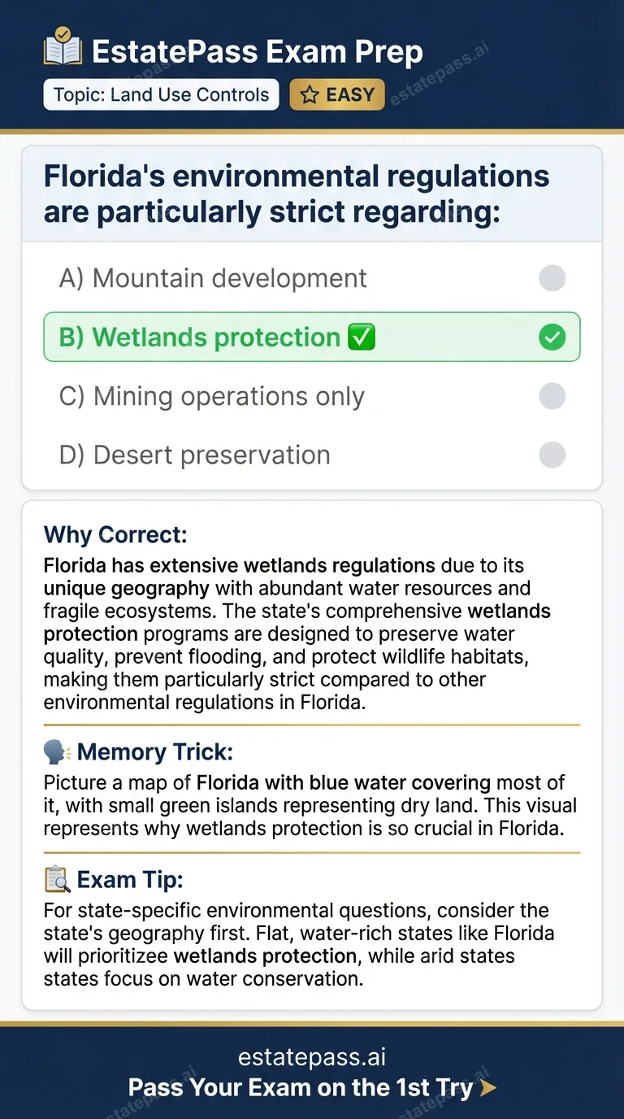Image resolution: width=624 pixels, height=1119 pixels.
Task: Select answer A Mountain development radio circle
Action: [552, 278]
